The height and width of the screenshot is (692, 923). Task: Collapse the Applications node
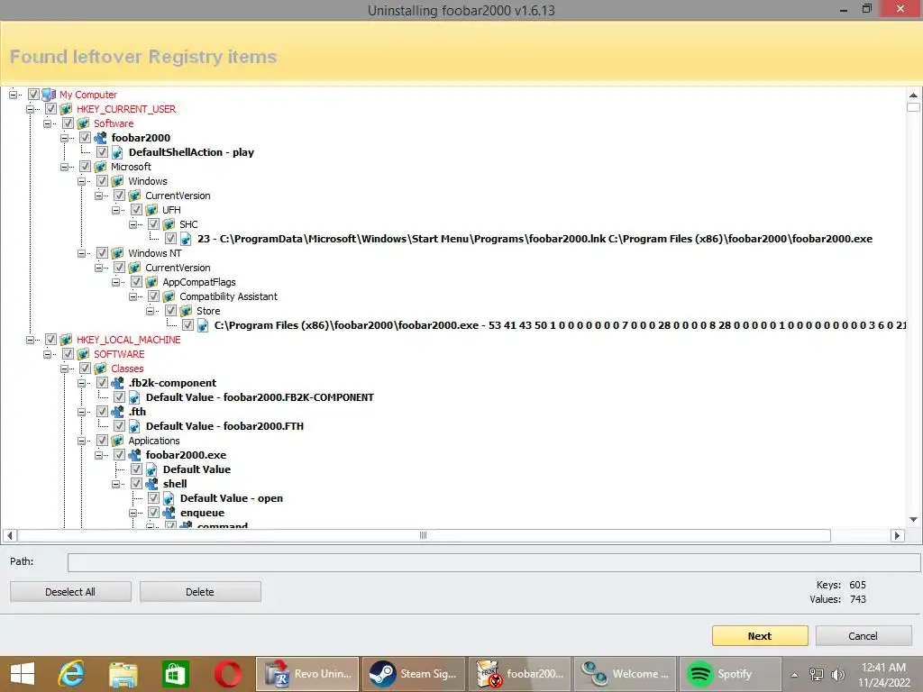[x=80, y=441]
